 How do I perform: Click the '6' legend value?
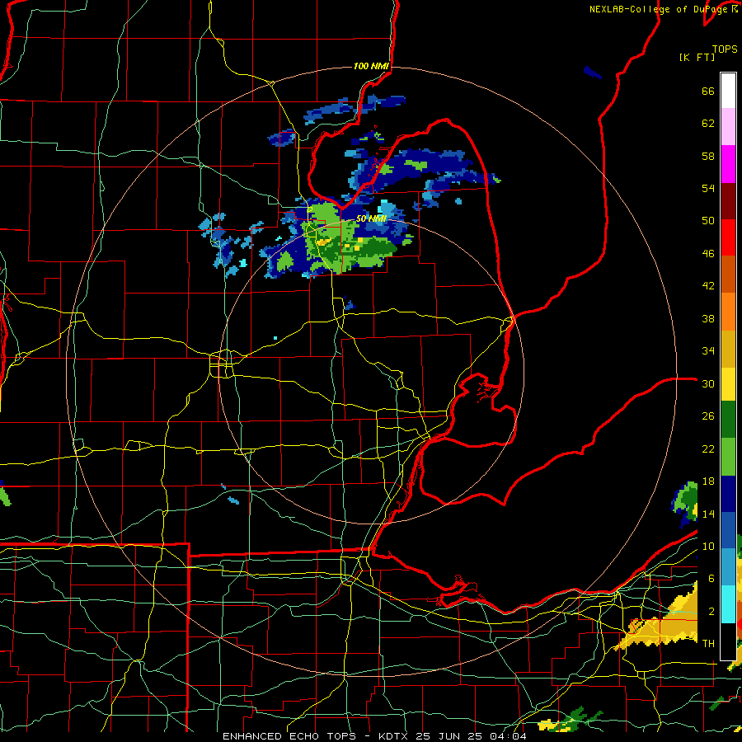pyautogui.click(x=711, y=578)
